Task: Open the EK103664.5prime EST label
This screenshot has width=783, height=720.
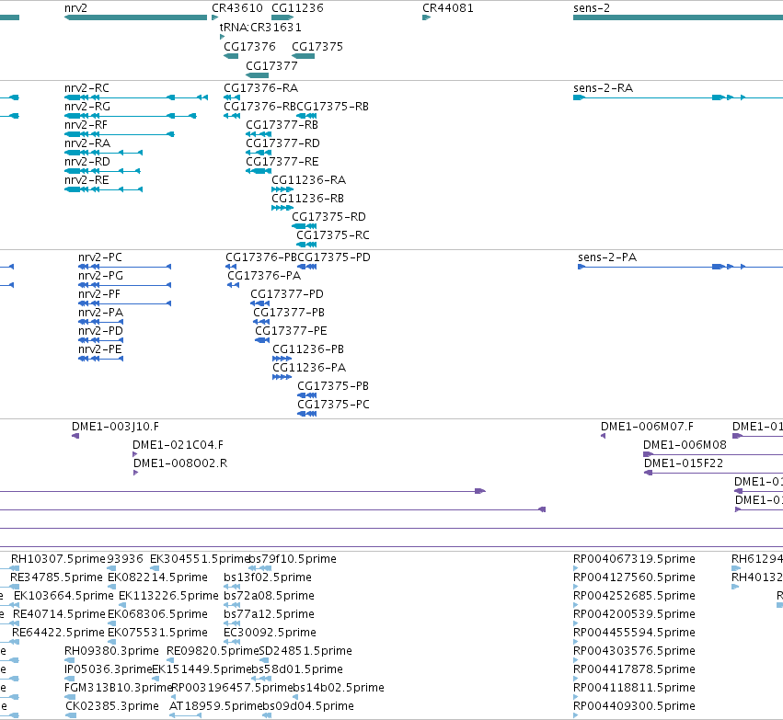Action: coord(63,596)
